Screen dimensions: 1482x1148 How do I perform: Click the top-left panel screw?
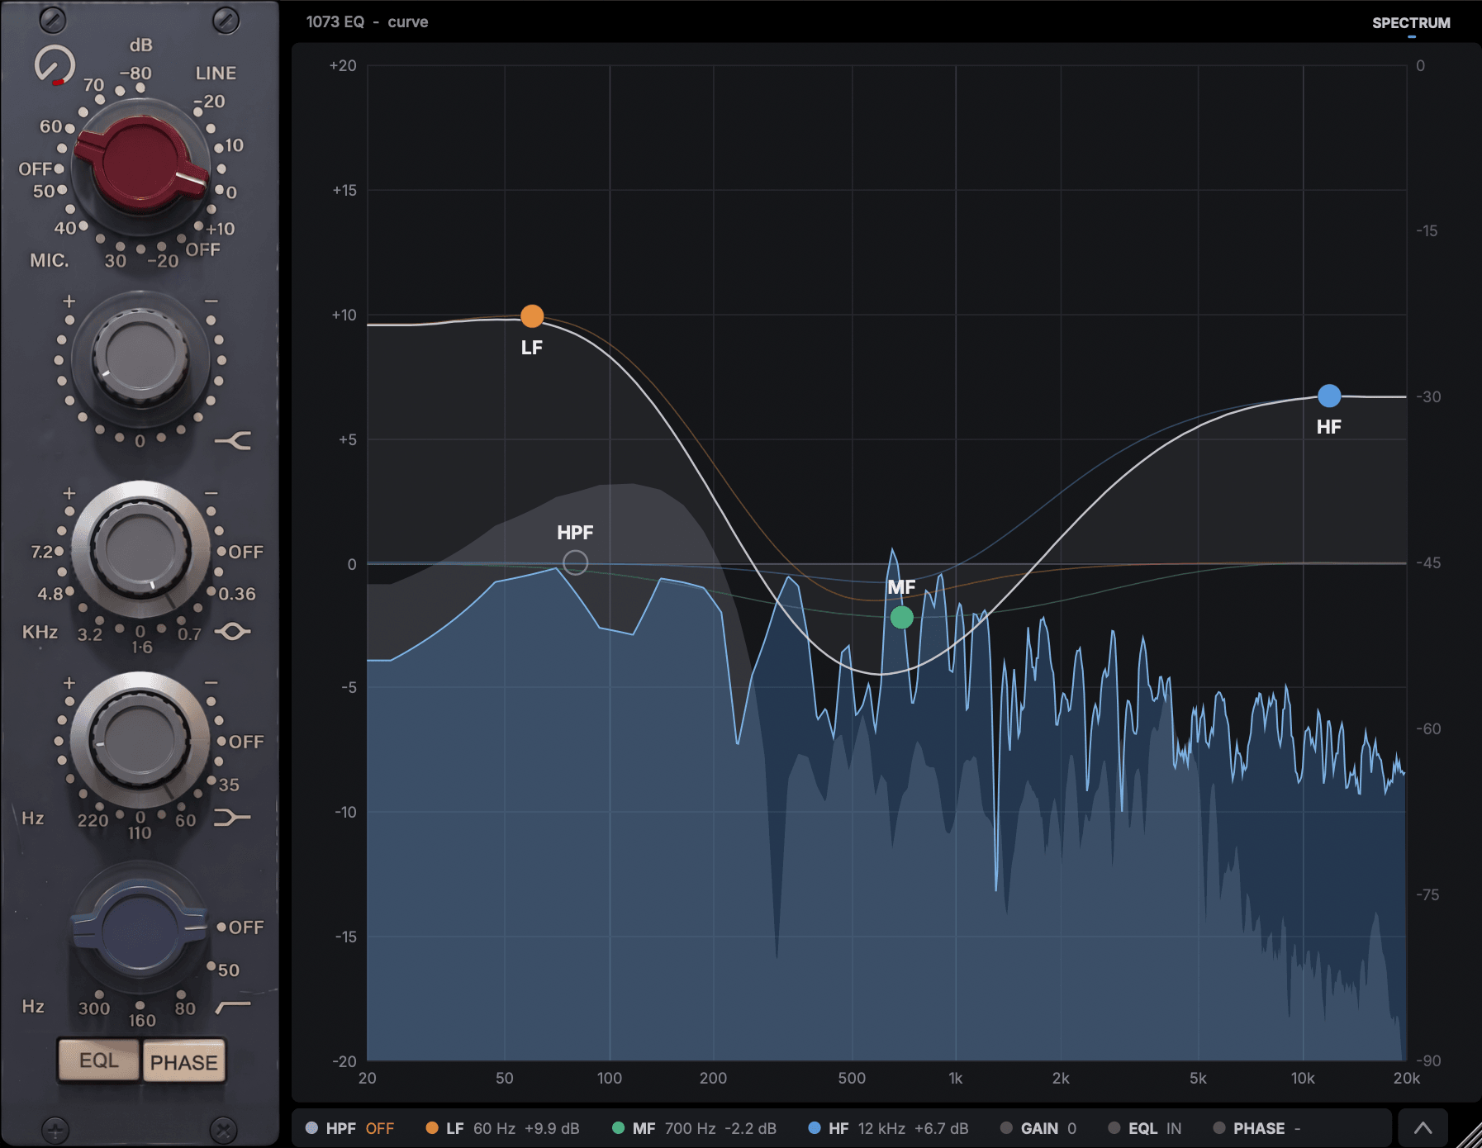coord(53,19)
